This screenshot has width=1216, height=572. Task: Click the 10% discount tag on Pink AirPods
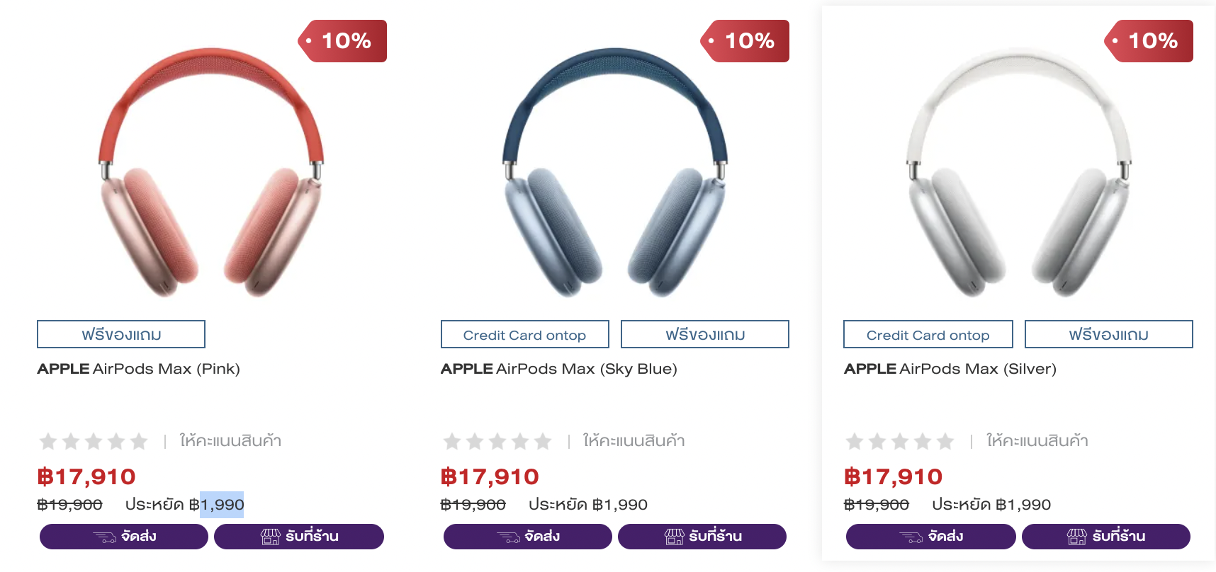point(344,41)
